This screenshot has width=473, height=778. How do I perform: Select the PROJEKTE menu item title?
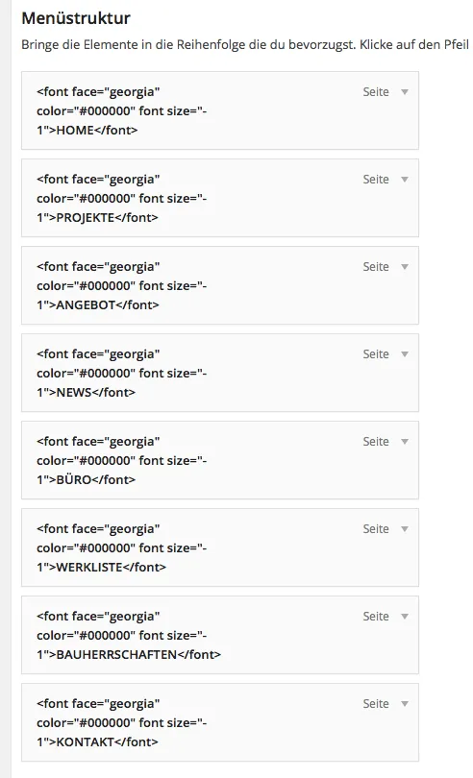pyautogui.click(x=122, y=198)
